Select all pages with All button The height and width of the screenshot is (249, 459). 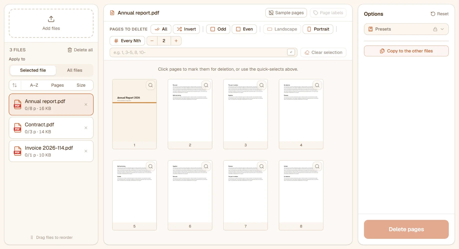(161, 29)
